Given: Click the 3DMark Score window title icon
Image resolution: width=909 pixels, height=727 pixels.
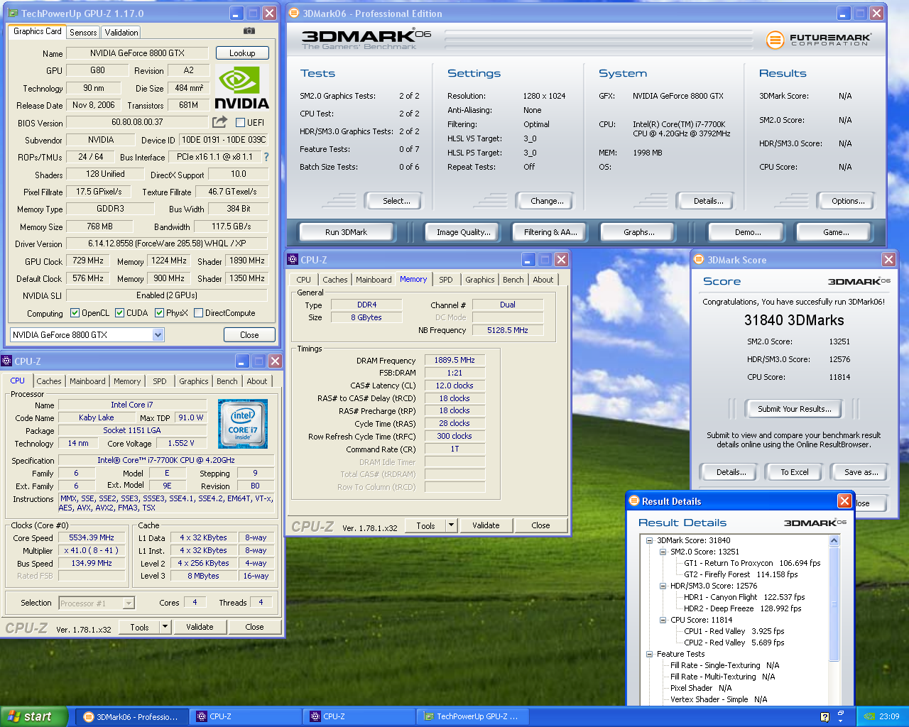Looking at the screenshot, I should tap(699, 260).
